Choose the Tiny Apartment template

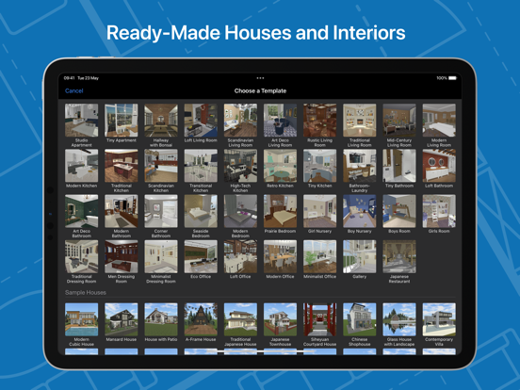pos(122,120)
